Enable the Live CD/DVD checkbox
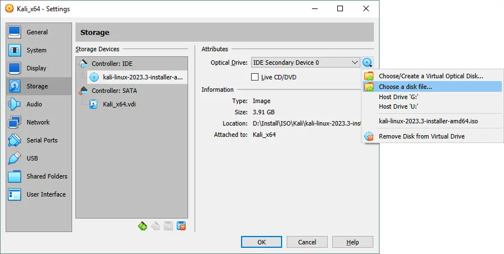The height and width of the screenshot is (254, 504). click(x=255, y=77)
